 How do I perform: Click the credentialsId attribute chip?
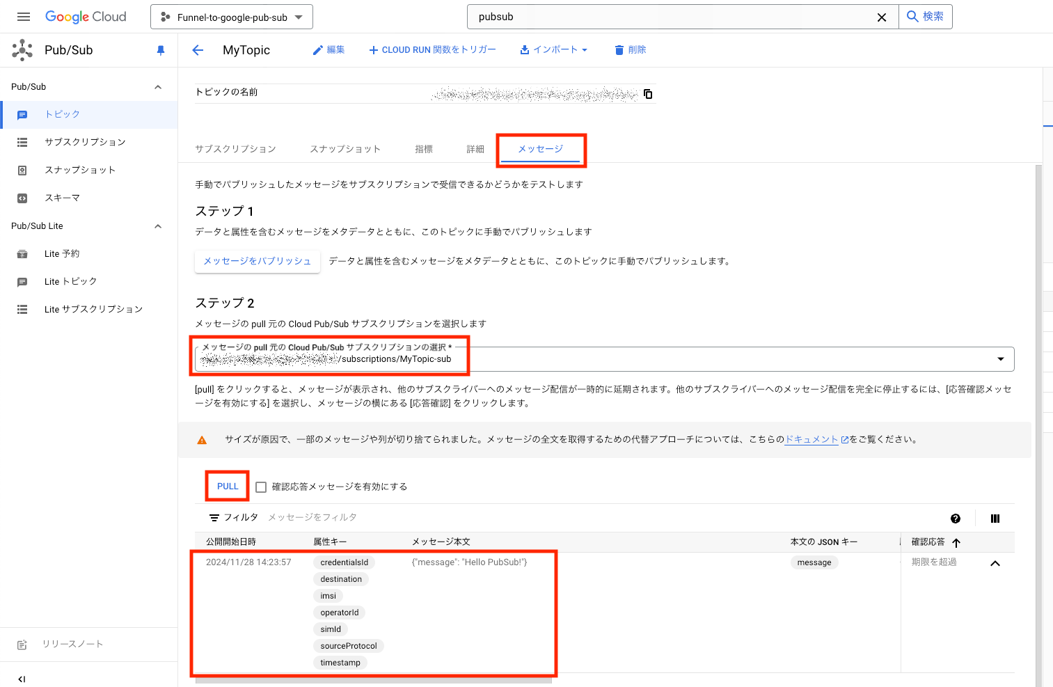[345, 562]
